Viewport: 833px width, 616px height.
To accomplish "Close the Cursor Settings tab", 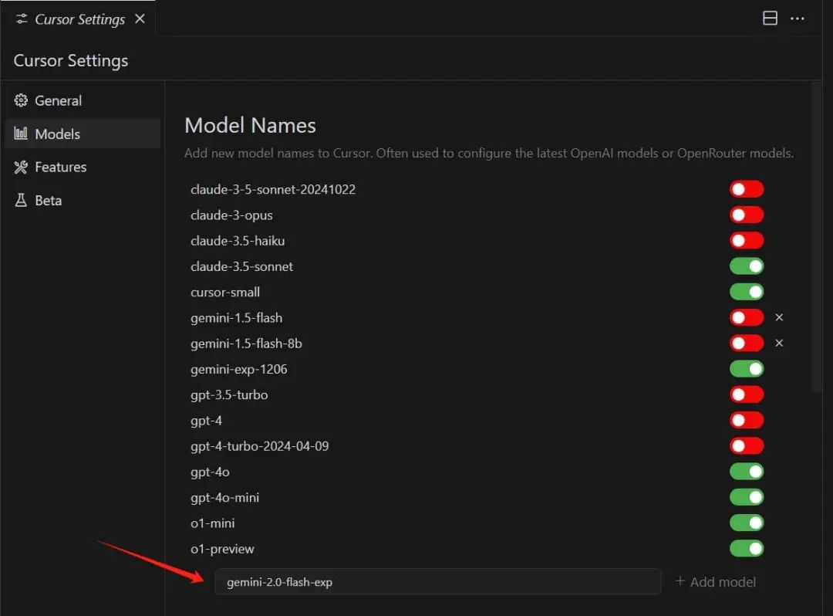I will click(140, 19).
